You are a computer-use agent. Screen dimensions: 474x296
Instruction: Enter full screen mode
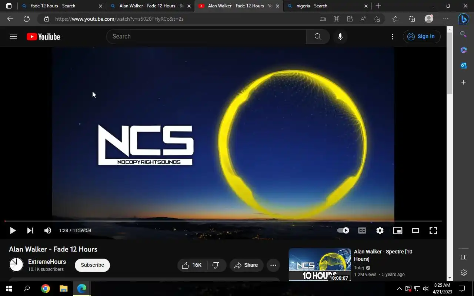pos(433,231)
